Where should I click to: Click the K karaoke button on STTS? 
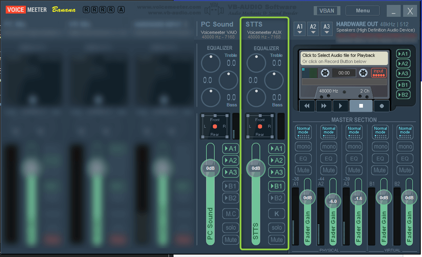tap(276, 214)
